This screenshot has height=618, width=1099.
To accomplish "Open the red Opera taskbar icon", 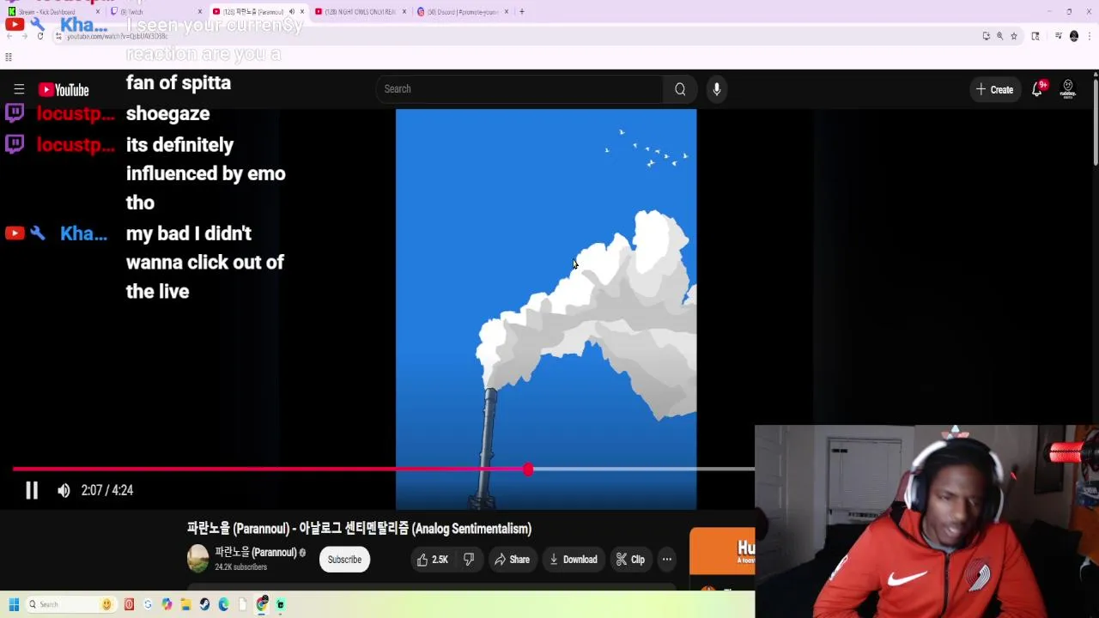I will [129, 604].
